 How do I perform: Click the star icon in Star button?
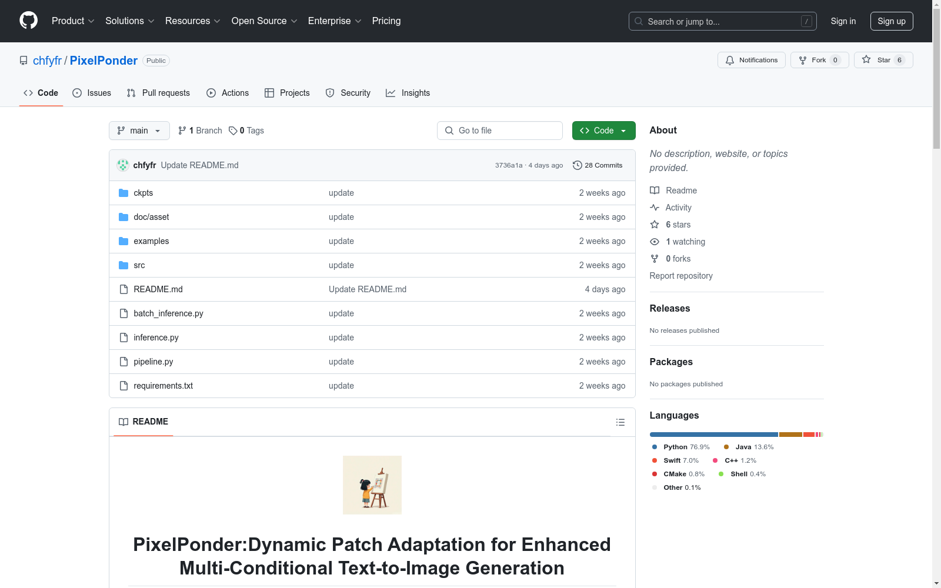click(x=866, y=59)
